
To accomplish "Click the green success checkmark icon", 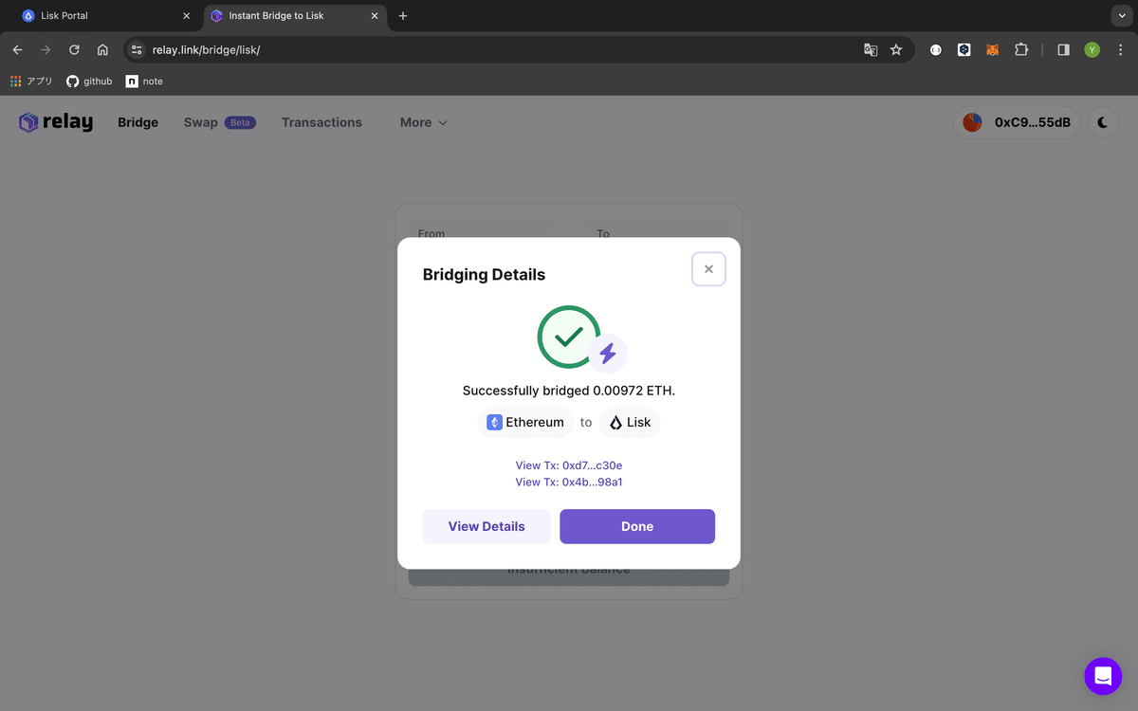I will (x=568, y=336).
